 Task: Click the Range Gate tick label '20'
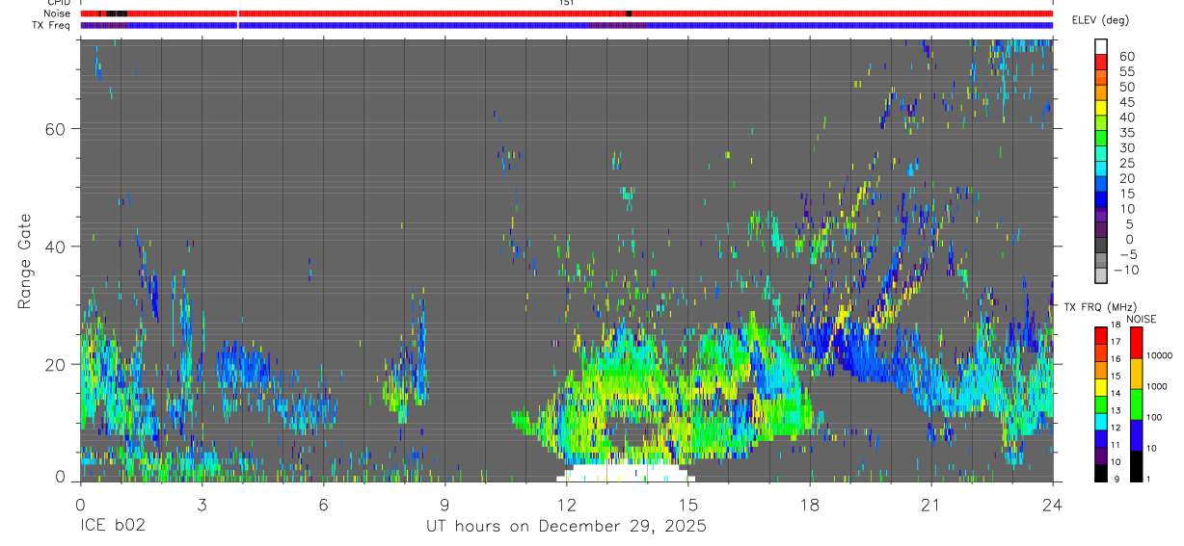(56, 364)
